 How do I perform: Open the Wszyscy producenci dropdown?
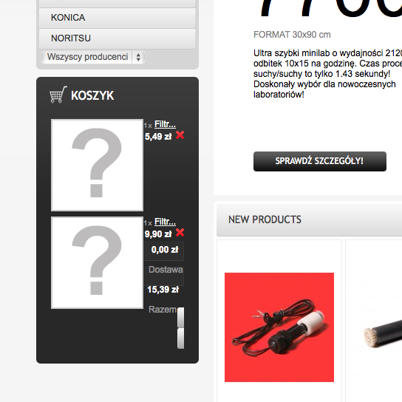[x=93, y=57]
